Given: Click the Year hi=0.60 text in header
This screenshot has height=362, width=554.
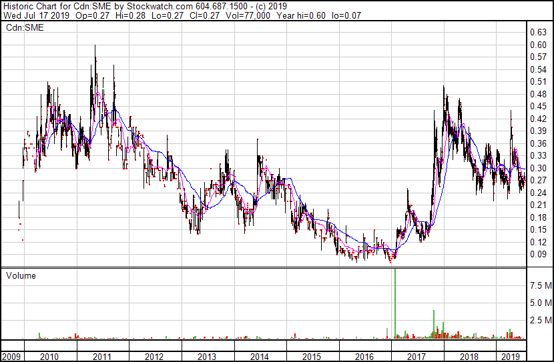Looking at the screenshot, I should click(x=304, y=15).
